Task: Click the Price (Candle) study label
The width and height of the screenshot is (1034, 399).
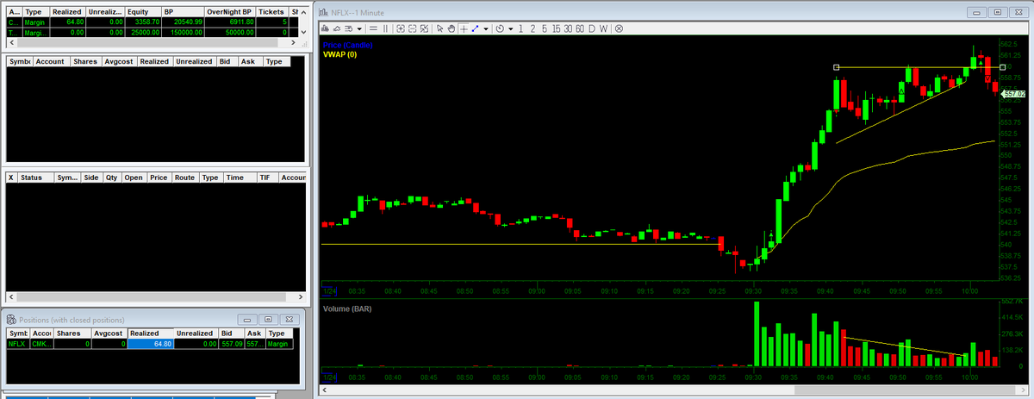Action: point(348,45)
